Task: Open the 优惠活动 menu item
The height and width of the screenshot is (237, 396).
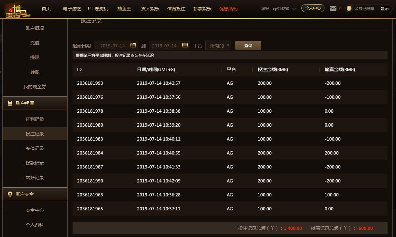Action: click(x=227, y=9)
